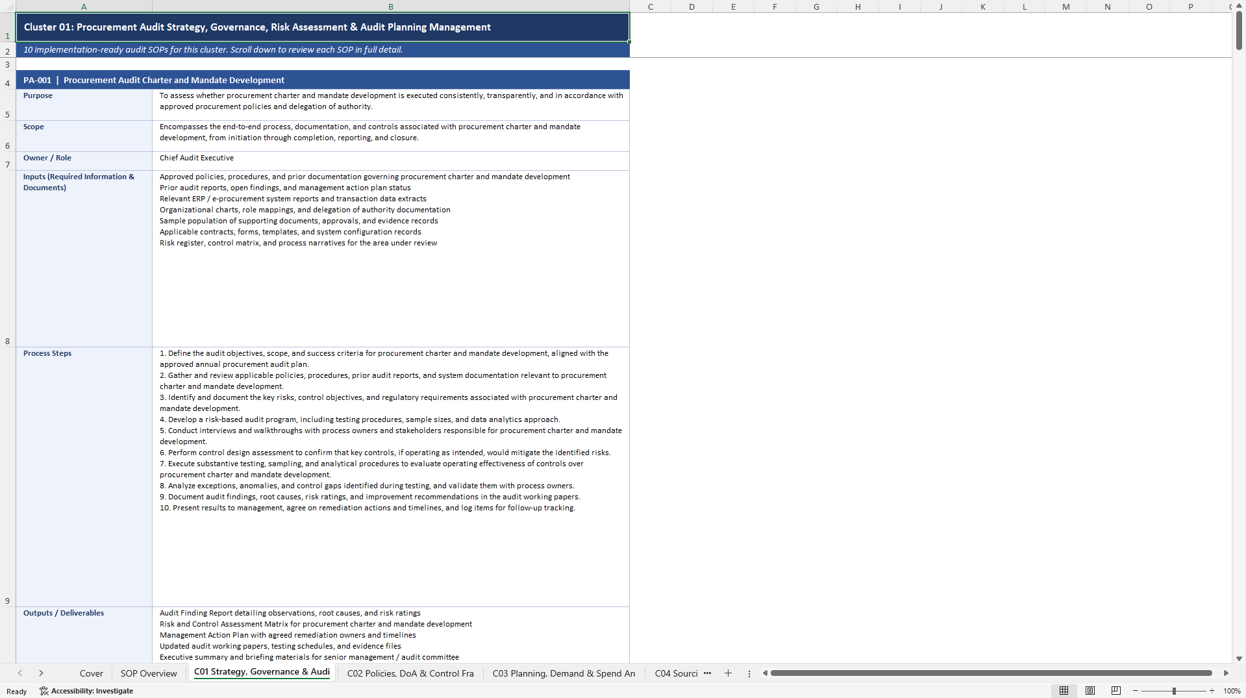Switch to Page Layout view icon

click(1090, 691)
